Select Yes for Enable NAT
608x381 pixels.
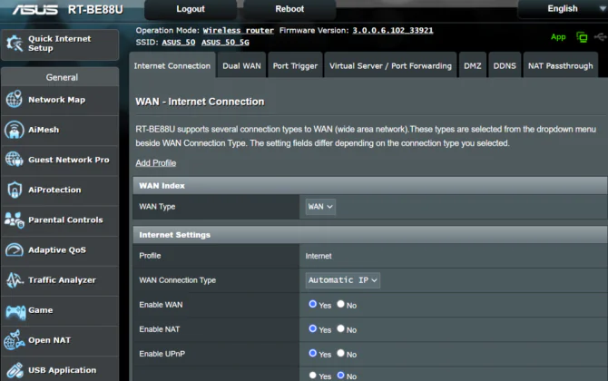coord(312,328)
